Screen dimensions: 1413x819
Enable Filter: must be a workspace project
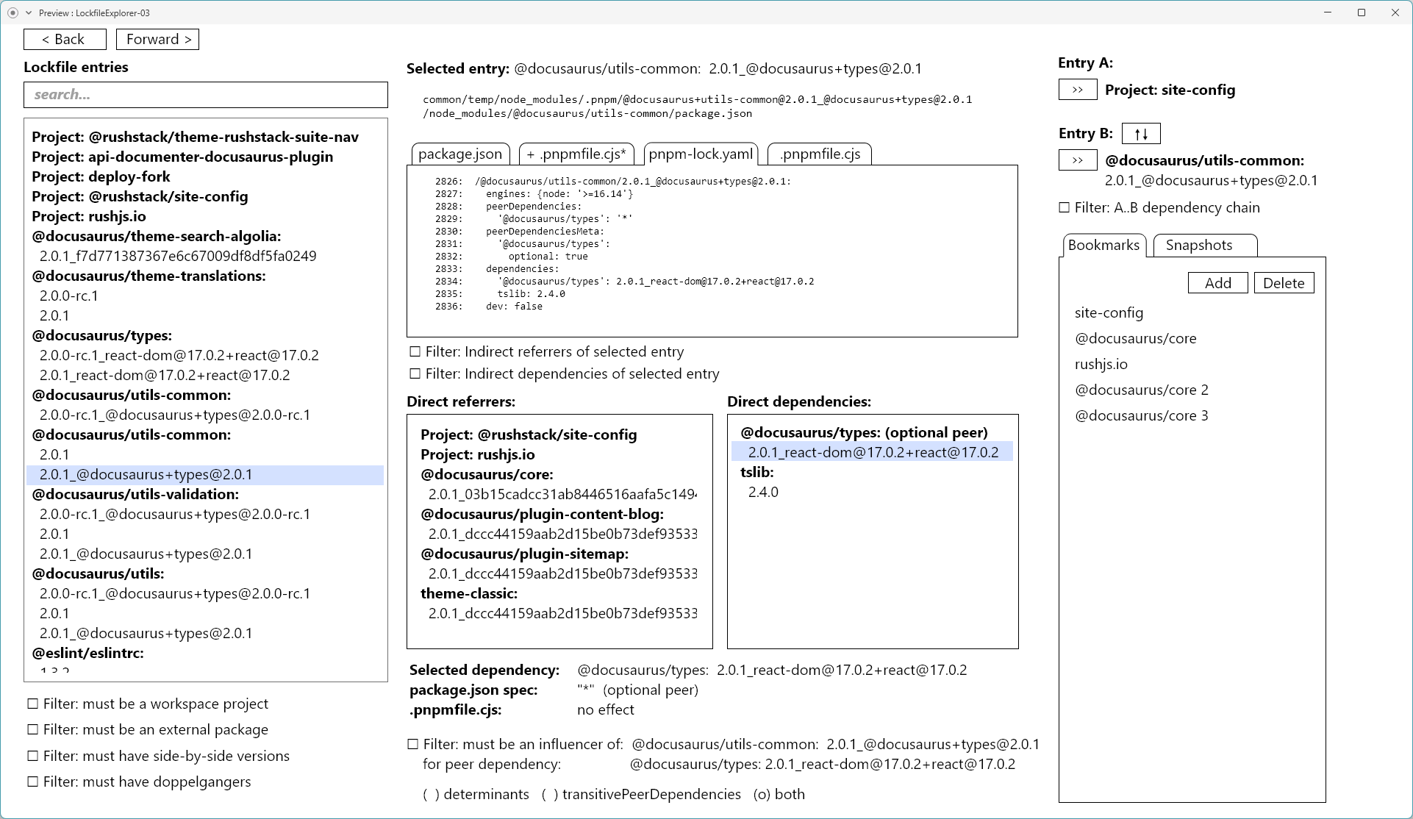click(32, 704)
